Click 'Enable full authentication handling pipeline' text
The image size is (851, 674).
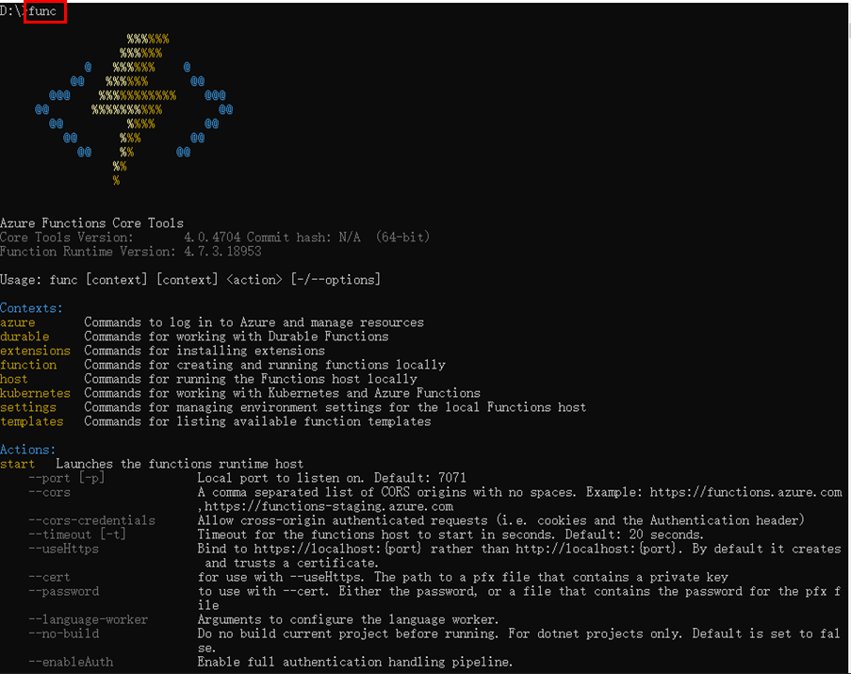coord(355,662)
